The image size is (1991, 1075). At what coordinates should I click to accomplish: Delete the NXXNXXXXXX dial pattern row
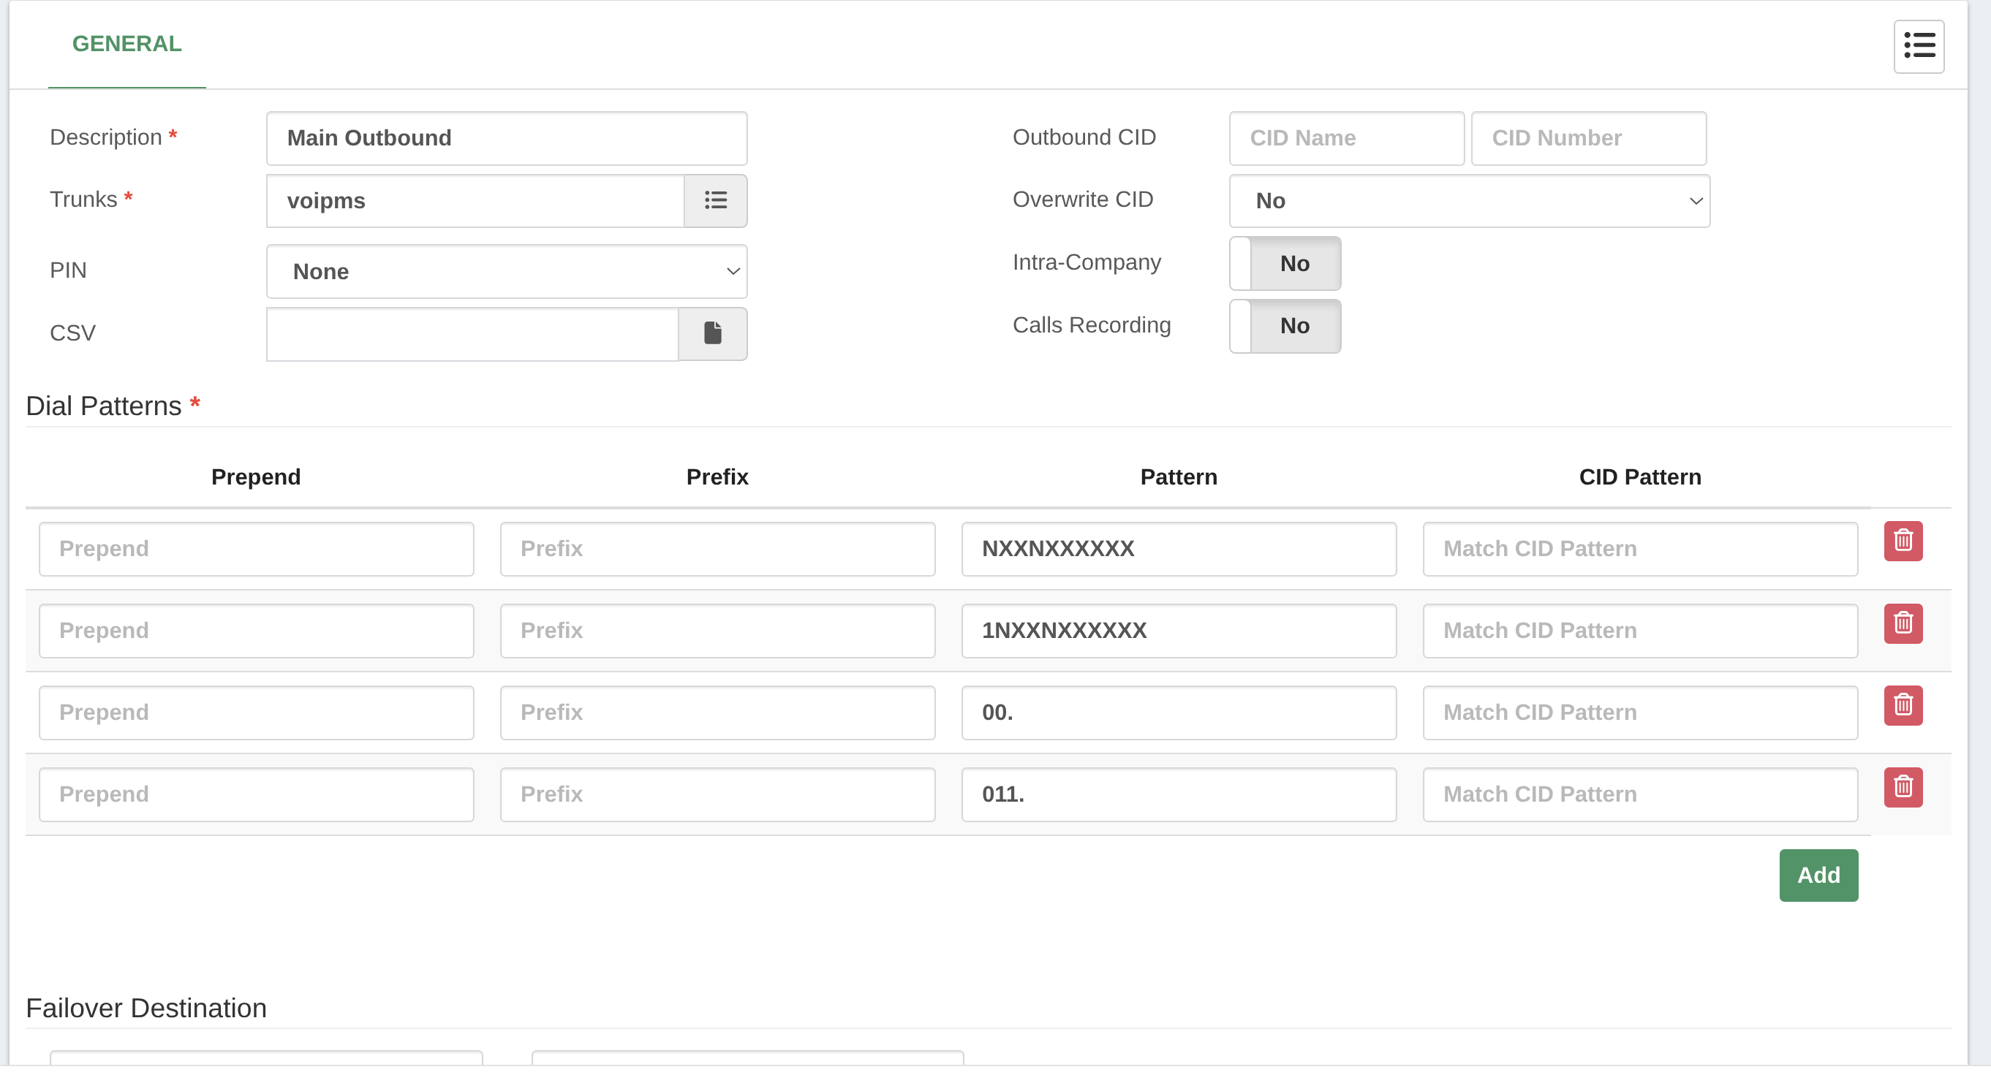coord(1902,541)
